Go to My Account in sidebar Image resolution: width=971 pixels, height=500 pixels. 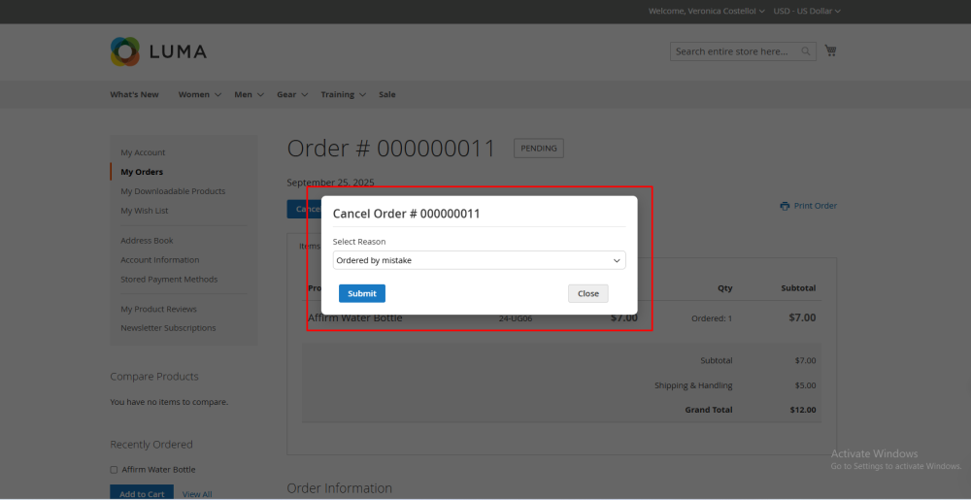[x=143, y=152]
